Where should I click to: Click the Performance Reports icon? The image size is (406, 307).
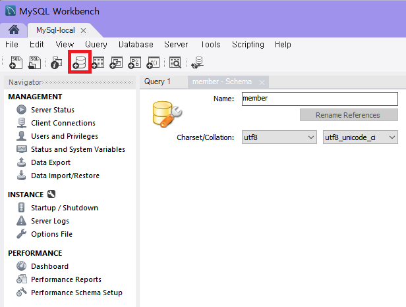(x=22, y=279)
